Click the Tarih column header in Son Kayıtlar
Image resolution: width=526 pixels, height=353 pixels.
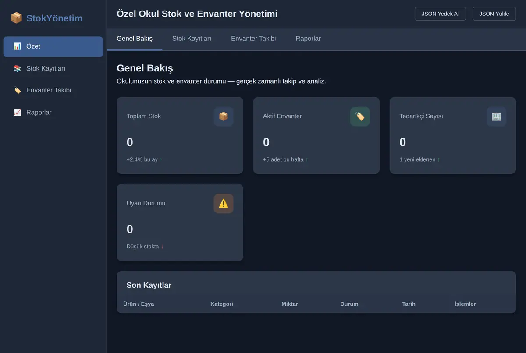(409, 304)
